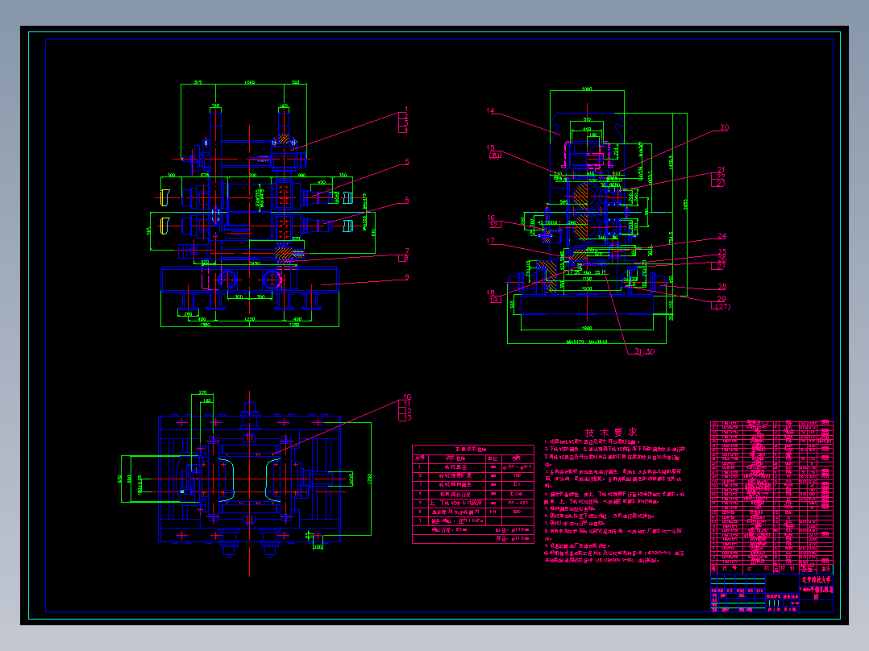The height and width of the screenshot is (651, 869).
Task: Click the 序号 header cell in specifications table
Action: (x=420, y=458)
